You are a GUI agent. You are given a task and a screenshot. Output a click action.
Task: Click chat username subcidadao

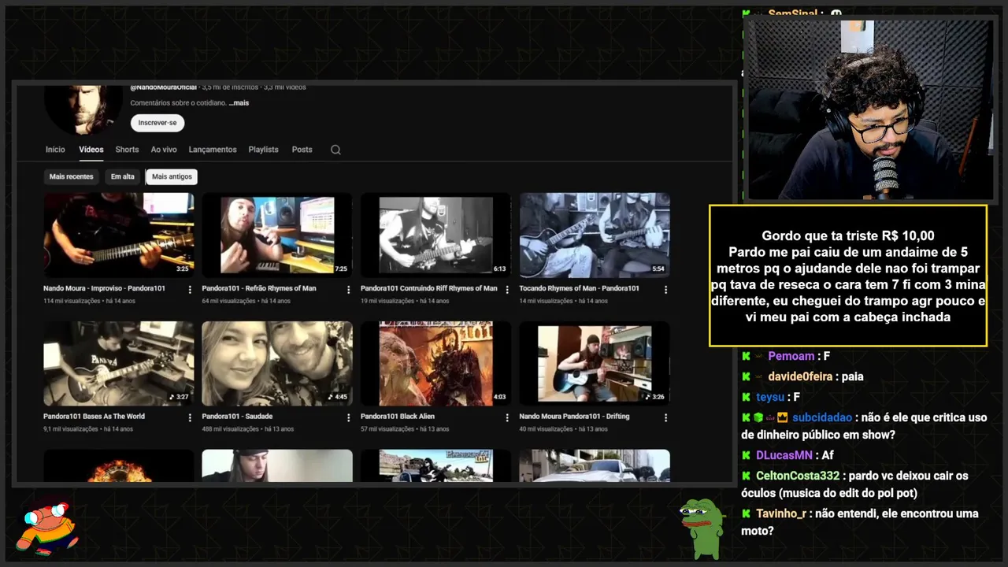(x=822, y=417)
